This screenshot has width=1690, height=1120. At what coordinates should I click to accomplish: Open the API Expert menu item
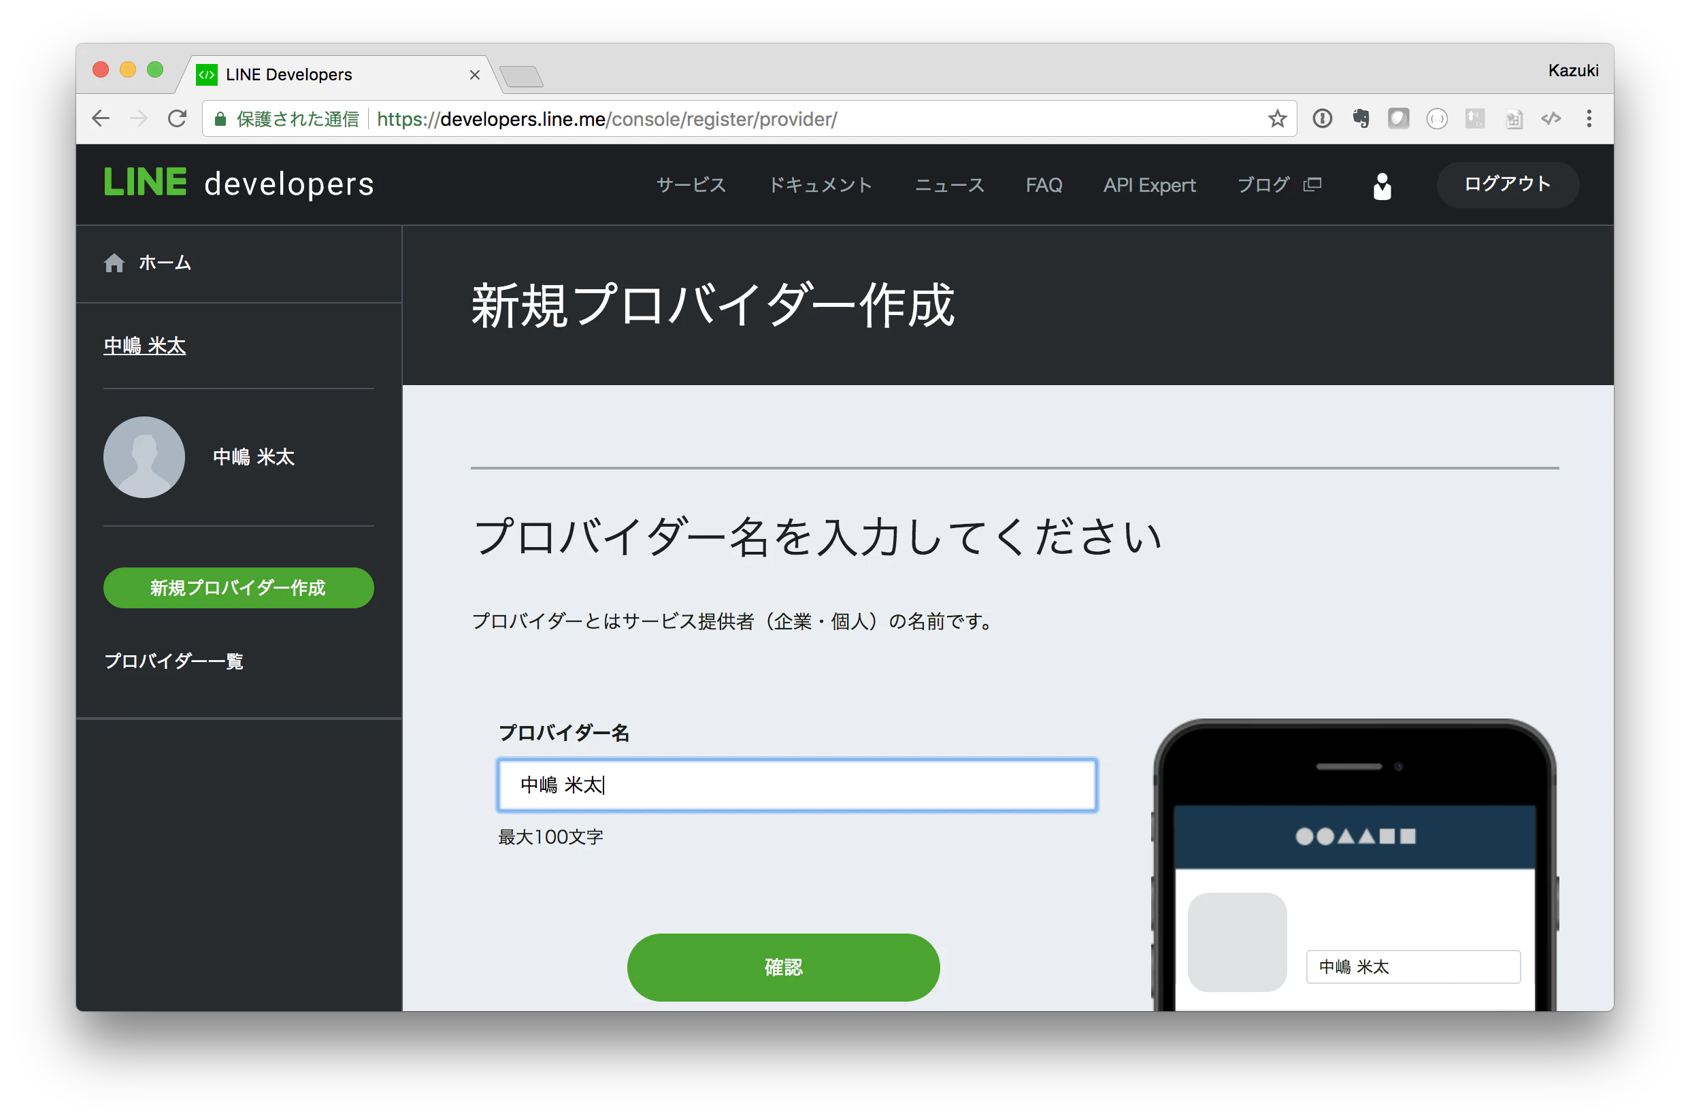tap(1150, 185)
